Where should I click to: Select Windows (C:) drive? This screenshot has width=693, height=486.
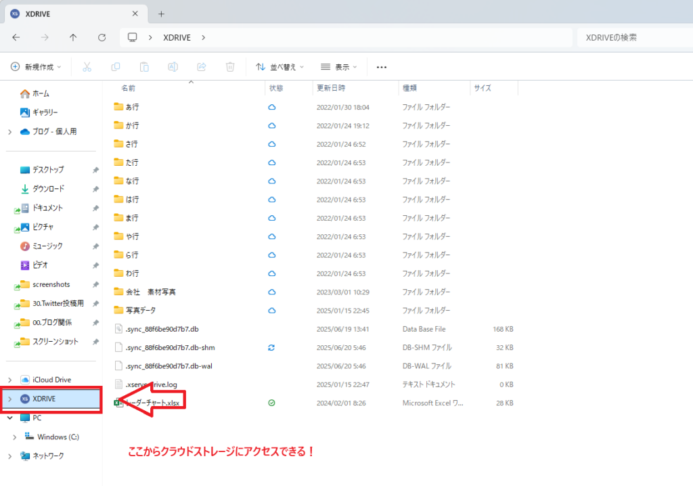[x=51, y=437]
